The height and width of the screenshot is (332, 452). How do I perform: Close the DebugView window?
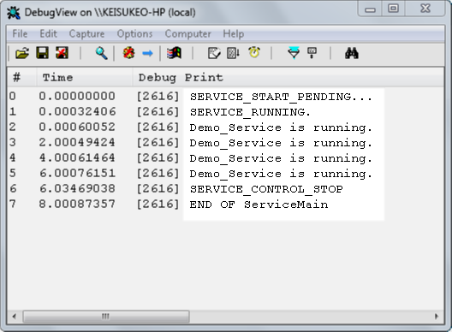[425, 9]
